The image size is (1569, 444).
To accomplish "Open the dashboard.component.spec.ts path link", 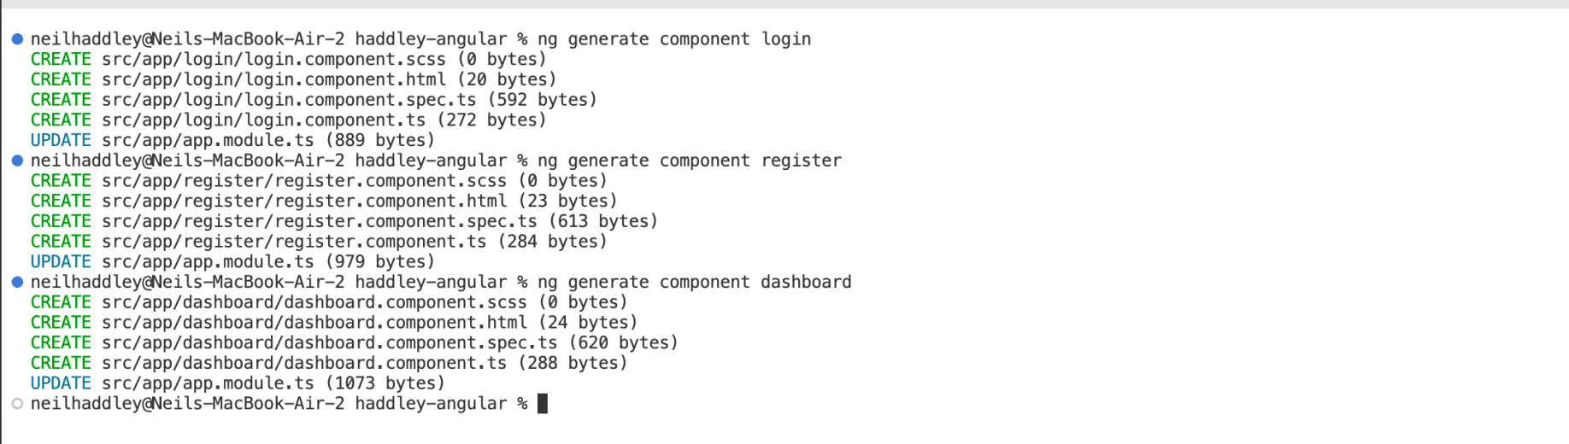I will 330,343.
